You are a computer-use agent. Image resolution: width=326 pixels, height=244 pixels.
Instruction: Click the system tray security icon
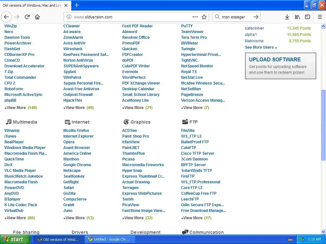[302, 239]
